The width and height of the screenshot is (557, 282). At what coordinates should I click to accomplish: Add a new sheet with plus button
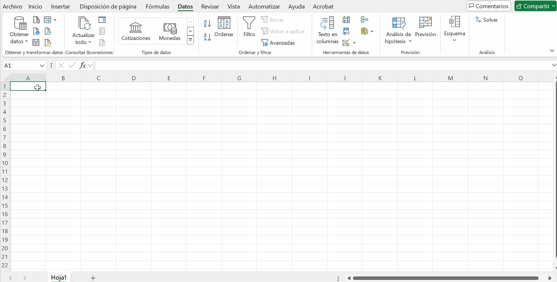point(93,278)
